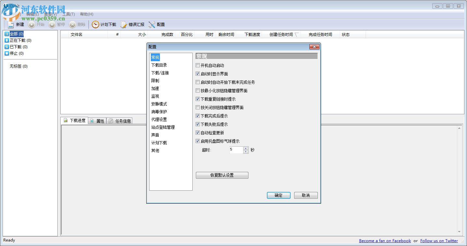The width and height of the screenshot is (467, 246).
Task: Switch to the 属性 tab
Action: coord(97,120)
